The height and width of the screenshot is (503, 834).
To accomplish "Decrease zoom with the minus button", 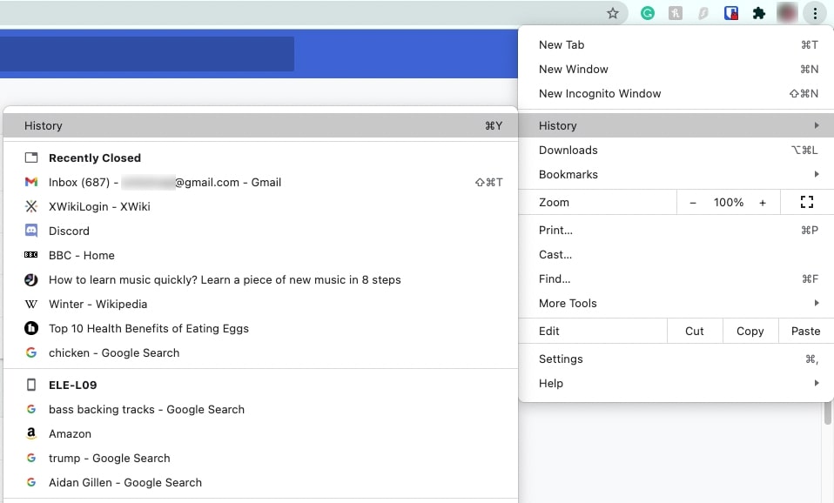I will 692,203.
